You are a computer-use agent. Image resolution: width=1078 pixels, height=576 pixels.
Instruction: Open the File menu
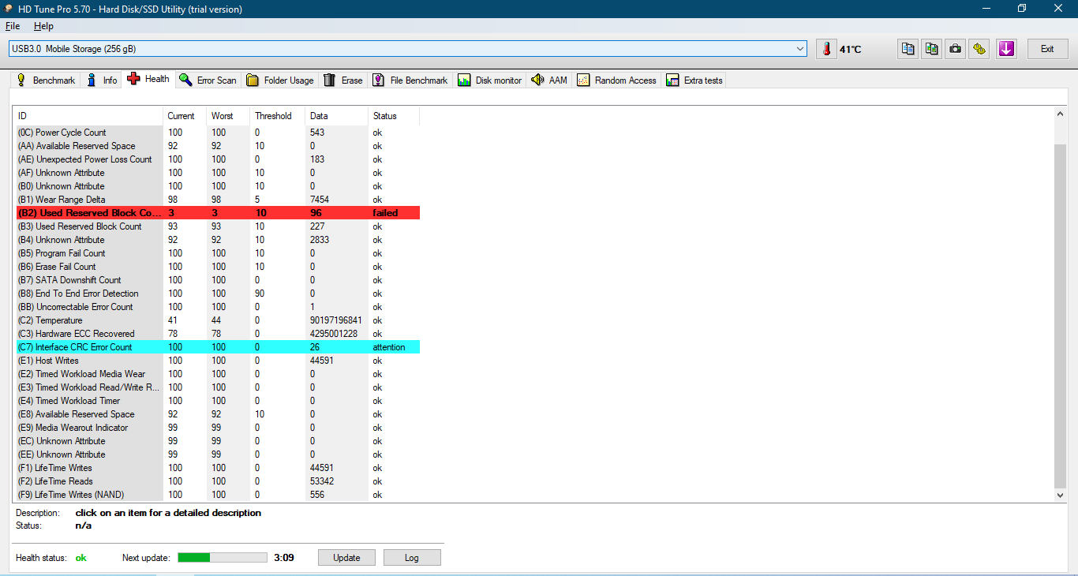13,26
